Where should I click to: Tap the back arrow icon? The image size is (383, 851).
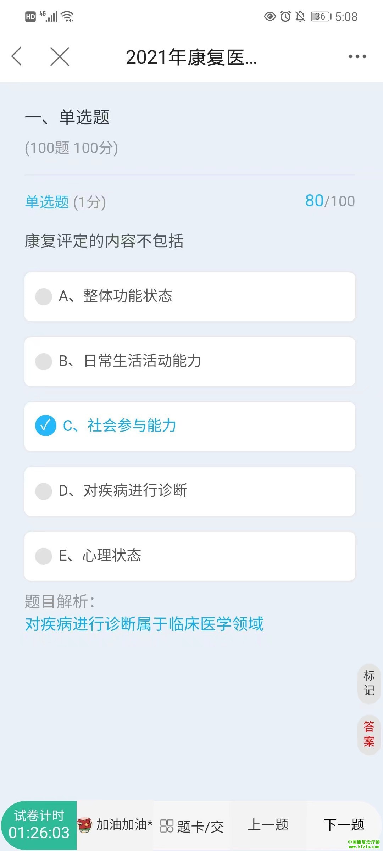[x=17, y=56]
